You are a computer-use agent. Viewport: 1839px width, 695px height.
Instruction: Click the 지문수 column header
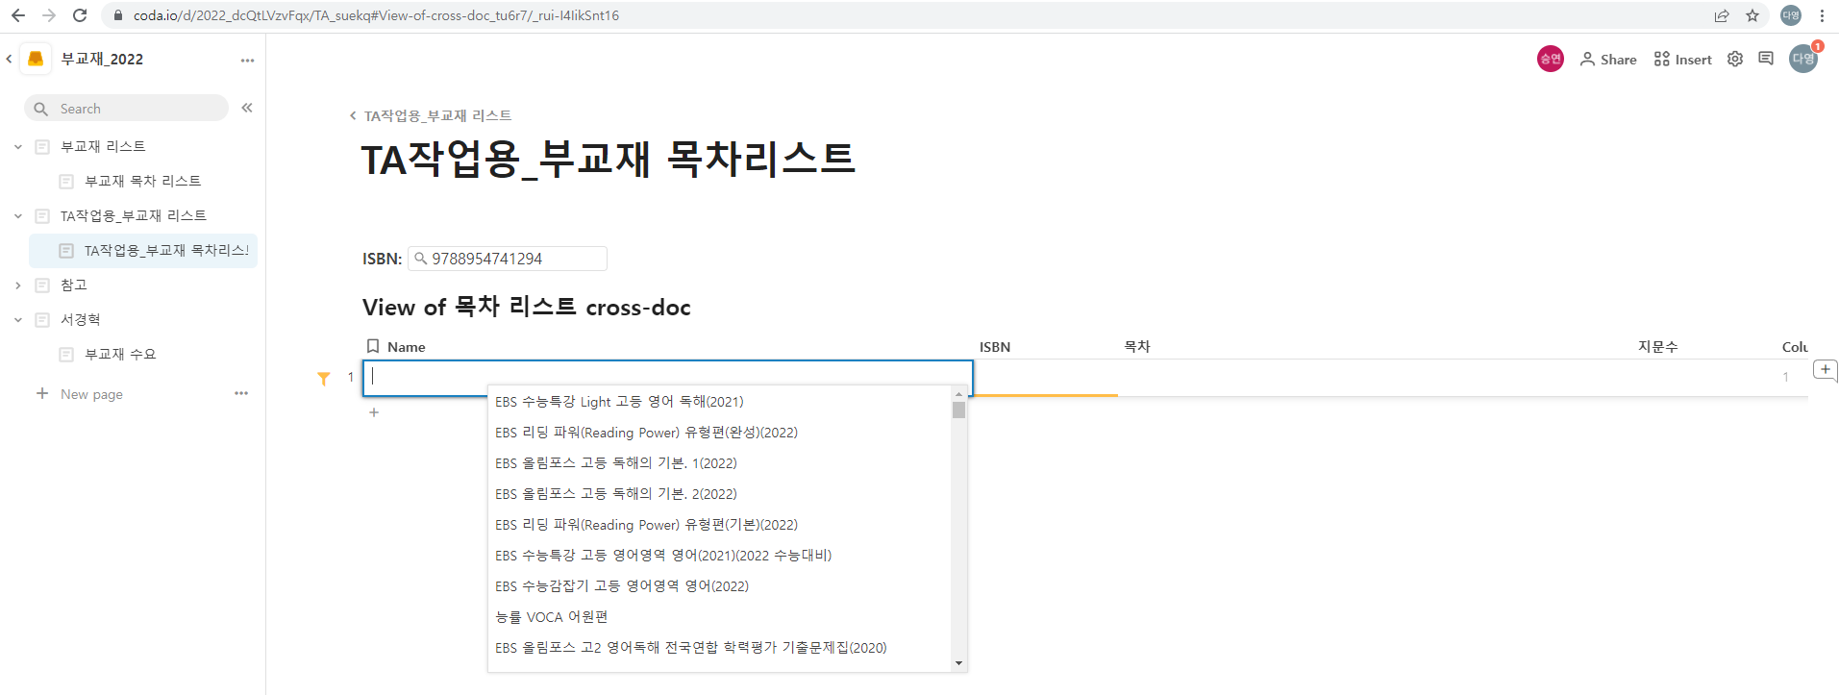pos(1657,346)
